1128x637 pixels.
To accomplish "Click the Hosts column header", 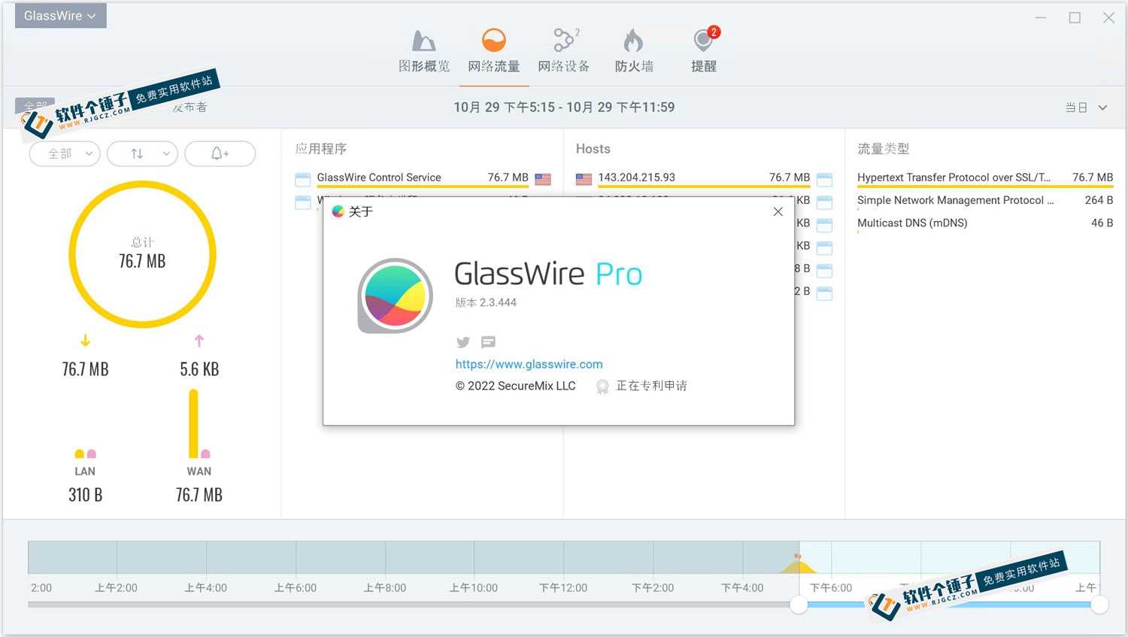I will tap(593, 149).
